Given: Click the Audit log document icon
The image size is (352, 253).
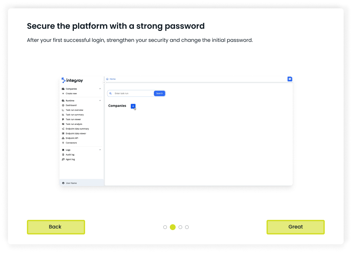Looking at the screenshot, I should click(63, 155).
